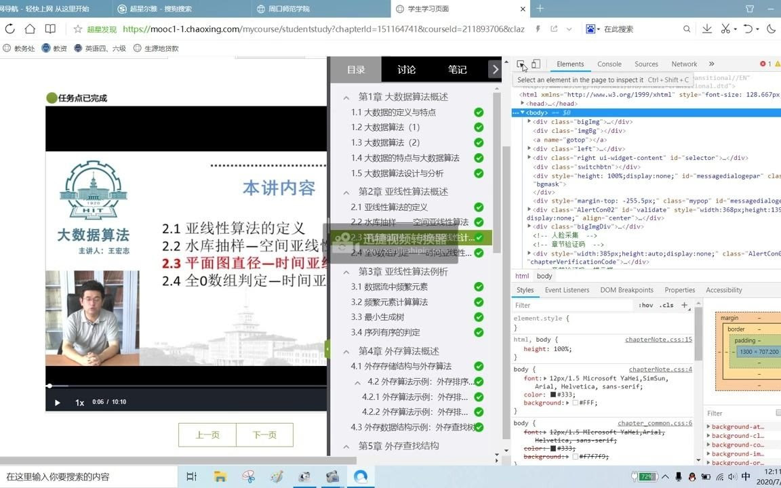Open lesson 4.1 外存存储结构与外存算法
The width and height of the screenshot is (781, 488).
tap(401, 366)
